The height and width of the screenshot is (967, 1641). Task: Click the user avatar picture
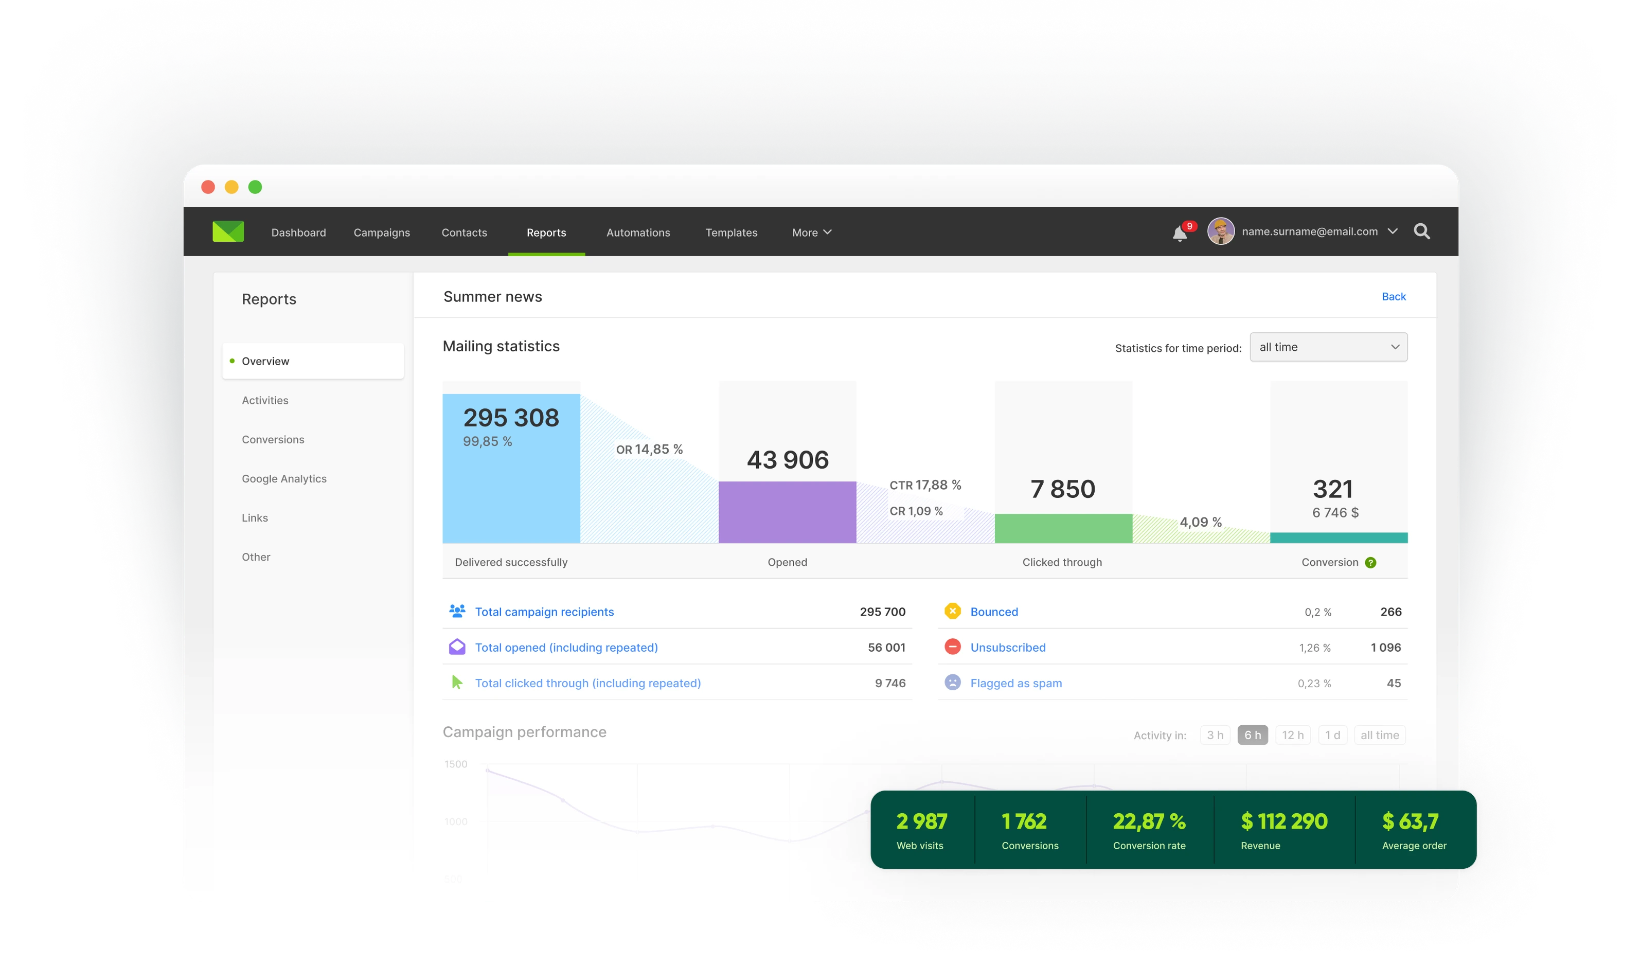(1221, 231)
